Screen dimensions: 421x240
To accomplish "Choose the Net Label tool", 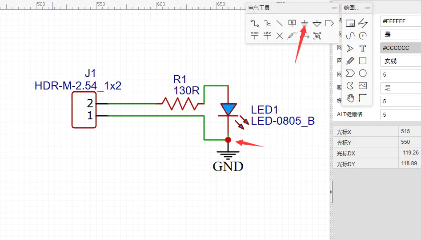I will pos(292,23).
